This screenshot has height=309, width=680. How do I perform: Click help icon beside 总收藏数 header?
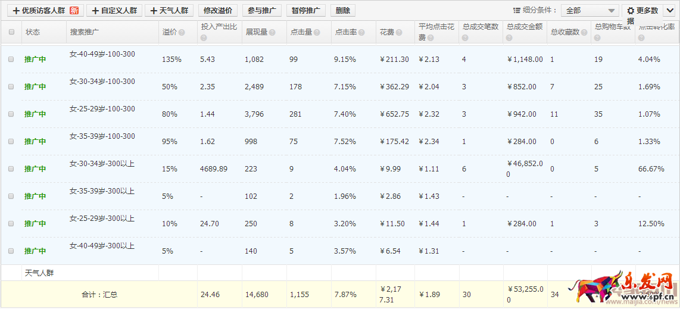click(x=584, y=33)
